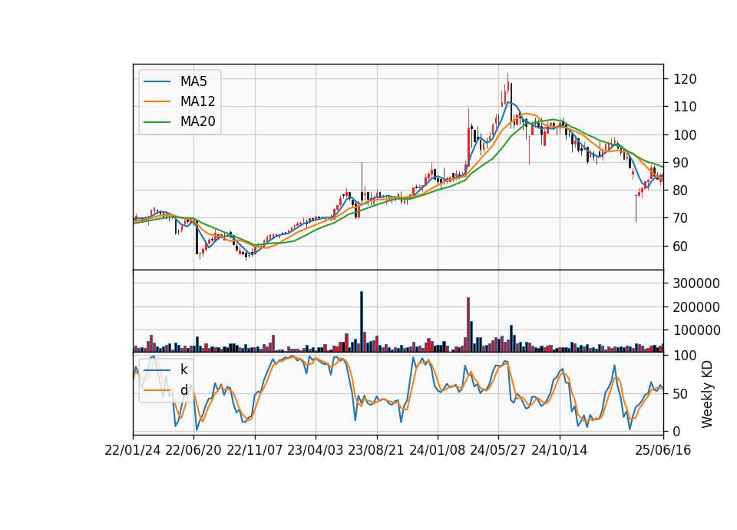Click the 22/11/07 date tick label
The height and width of the screenshot is (530, 737).
[255, 450]
